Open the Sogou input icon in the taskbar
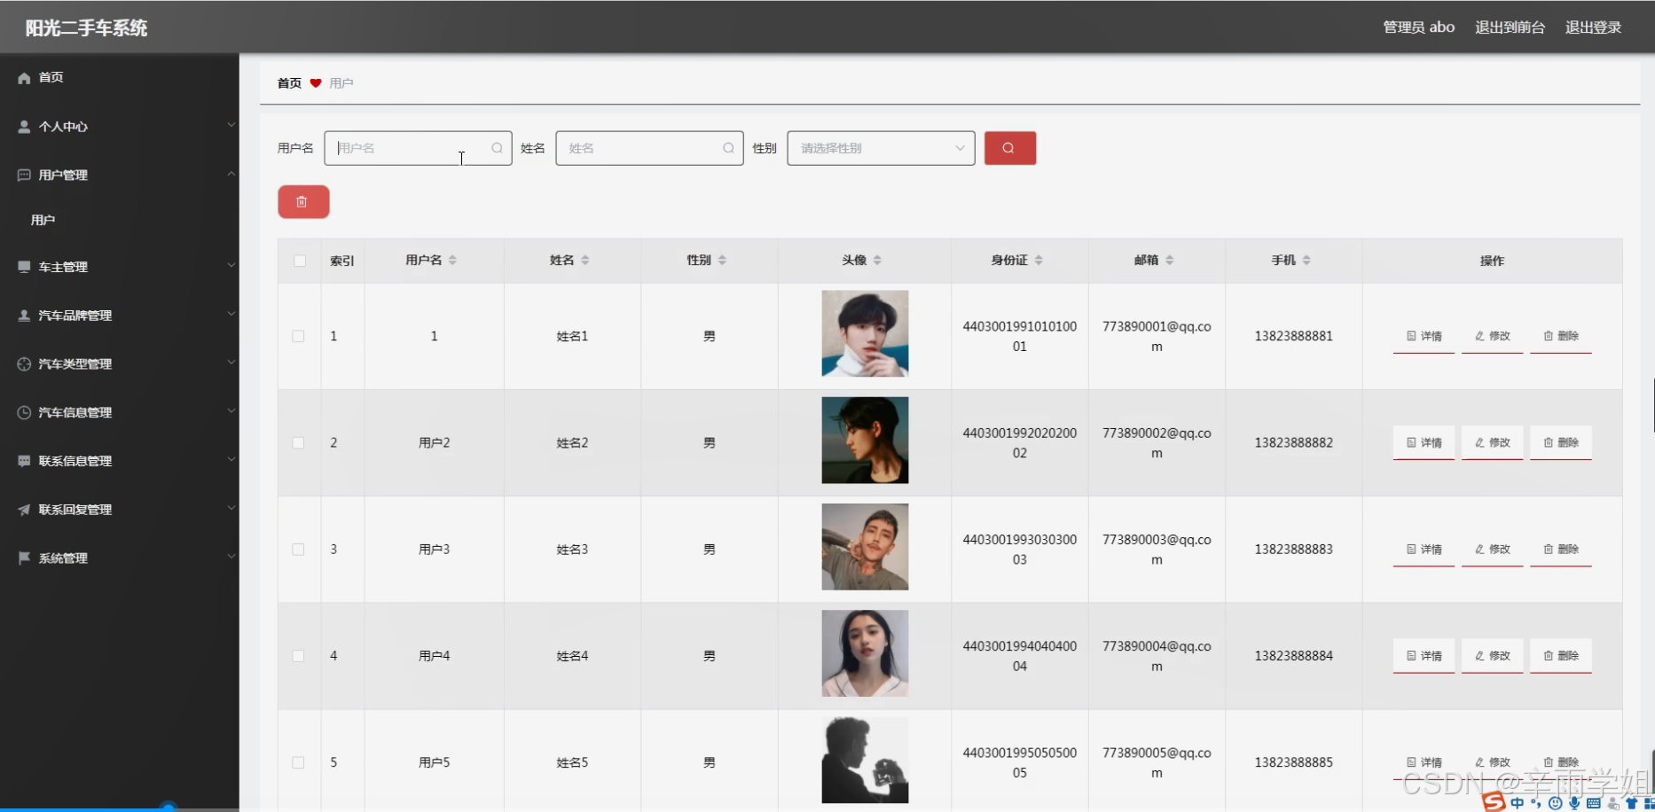Viewport: 1655px width, 812px height. [1493, 802]
